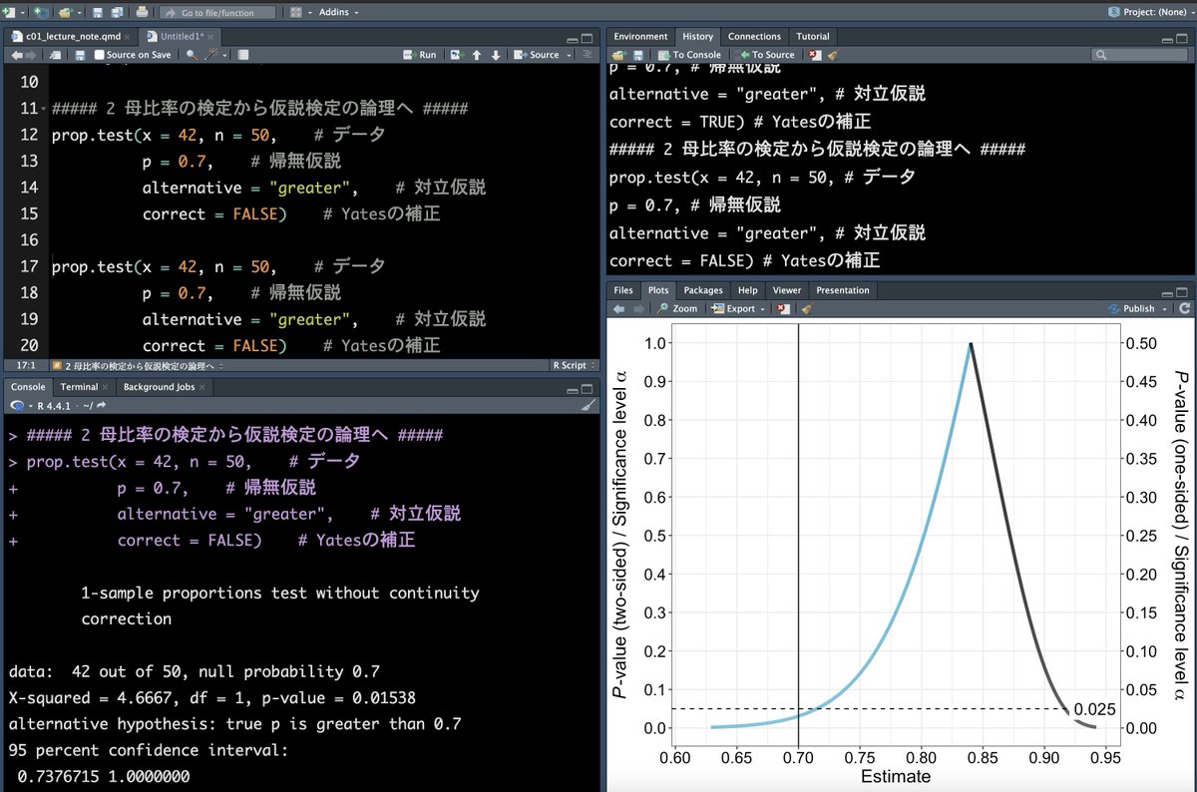Click the history search field
Image resolution: width=1197 pixels, height=792 pixels.
point(1138,55)
